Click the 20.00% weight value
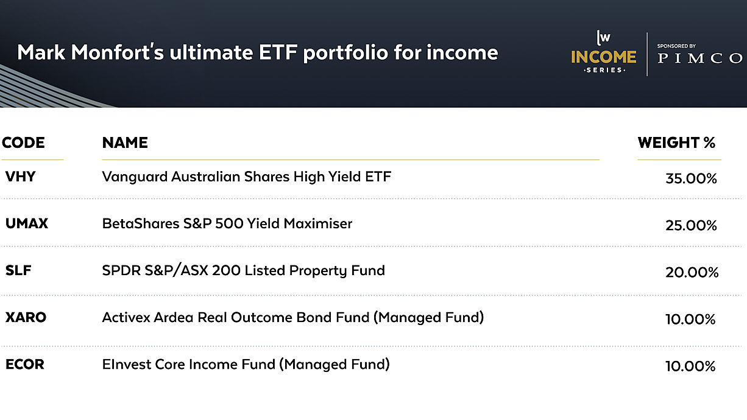The width and height of the screenshot is (747, 420). pyautogui.click(x=692, y=273)
